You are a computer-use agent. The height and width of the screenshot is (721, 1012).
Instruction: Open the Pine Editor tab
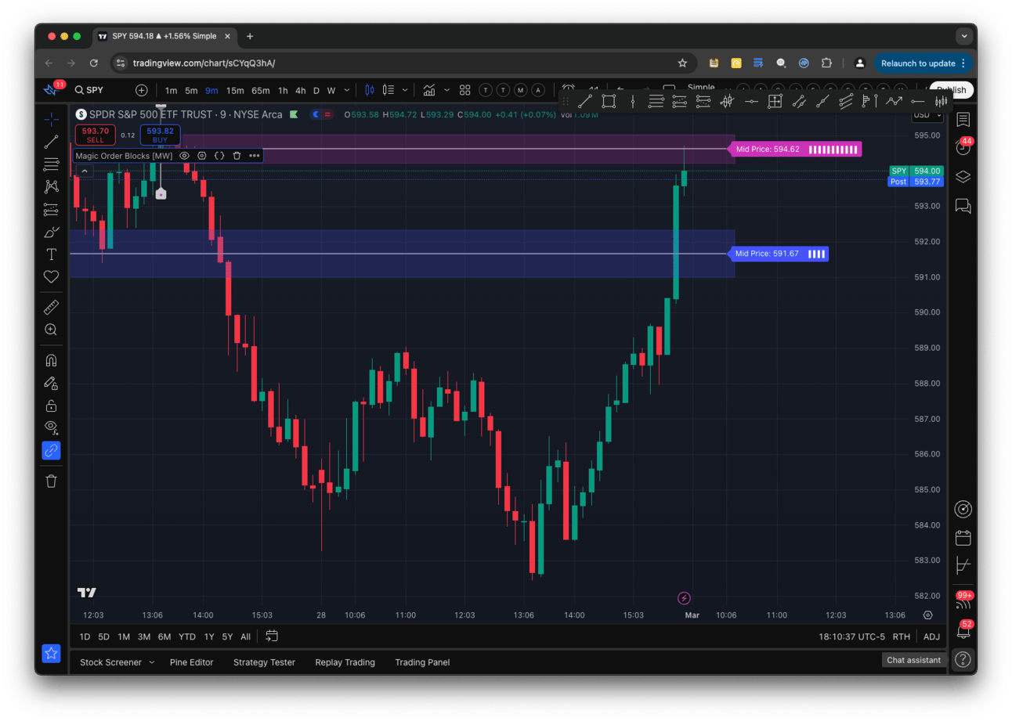(x=192, y=662)
